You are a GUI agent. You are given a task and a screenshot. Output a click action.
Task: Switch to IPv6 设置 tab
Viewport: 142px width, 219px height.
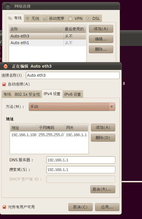pyautogui.click(x=72, y=94)
